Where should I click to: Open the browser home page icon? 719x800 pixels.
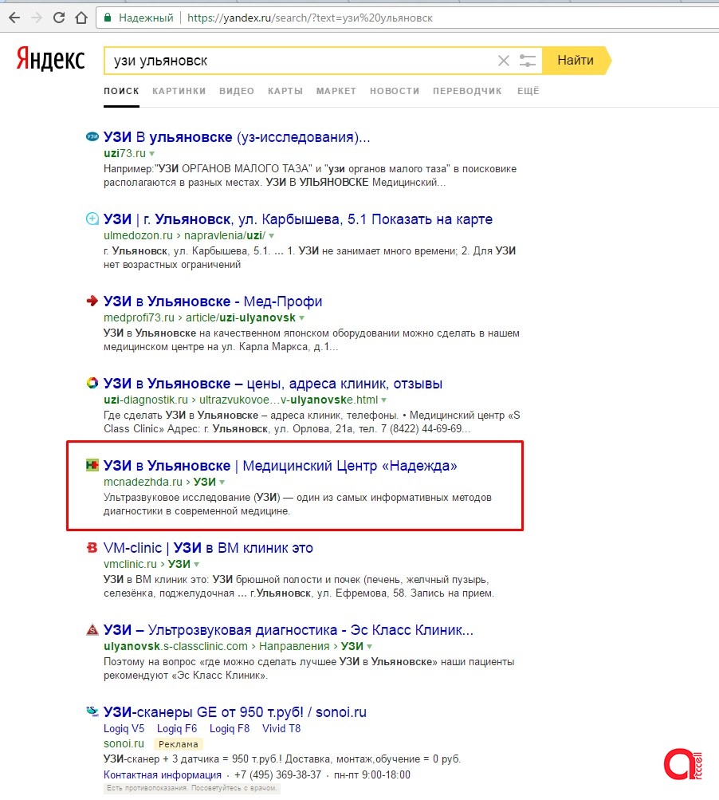(x=81, y=18)
